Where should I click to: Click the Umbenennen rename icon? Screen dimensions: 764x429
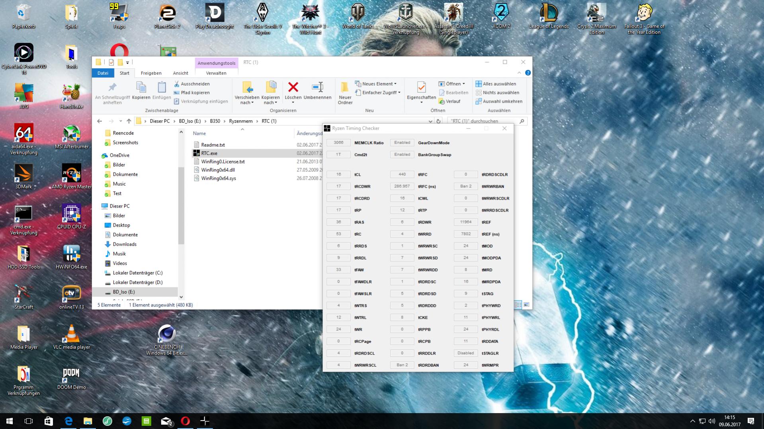(317, 87)
